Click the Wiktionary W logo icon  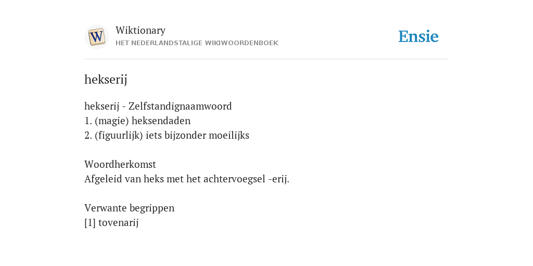pos(96,37)
